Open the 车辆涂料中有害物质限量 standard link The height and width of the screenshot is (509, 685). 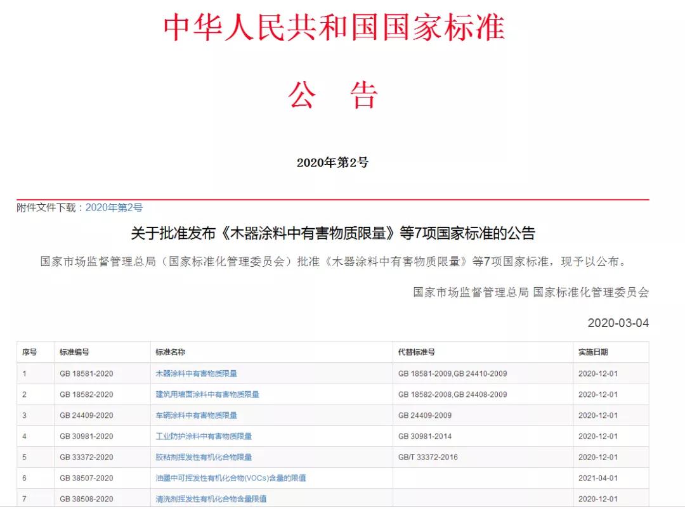[x=196, y=416]
